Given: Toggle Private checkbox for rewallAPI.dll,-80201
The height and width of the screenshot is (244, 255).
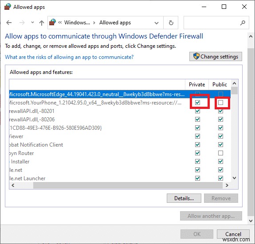Looking at the screenshot, I should pyautogui.click(x=198, y=111).
